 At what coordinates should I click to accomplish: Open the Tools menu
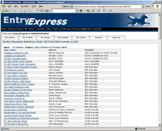tap(34, 6)
